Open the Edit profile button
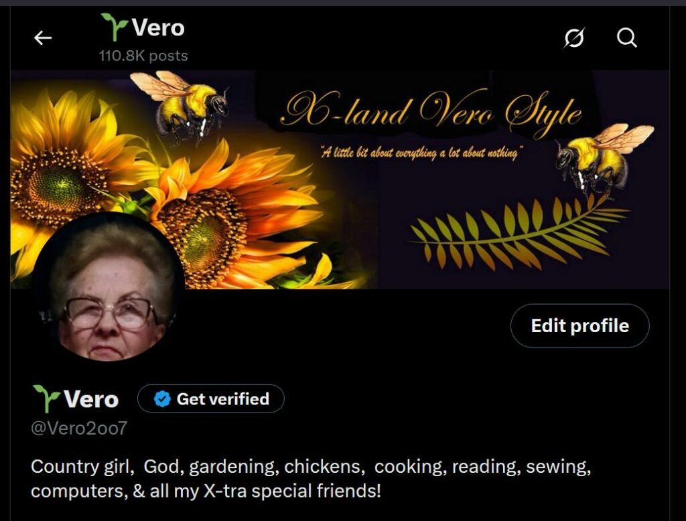686x521 pixels. tap(579, 326)
